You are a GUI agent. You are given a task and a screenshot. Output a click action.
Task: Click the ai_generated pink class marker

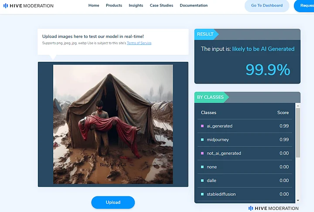coord(202,126)
